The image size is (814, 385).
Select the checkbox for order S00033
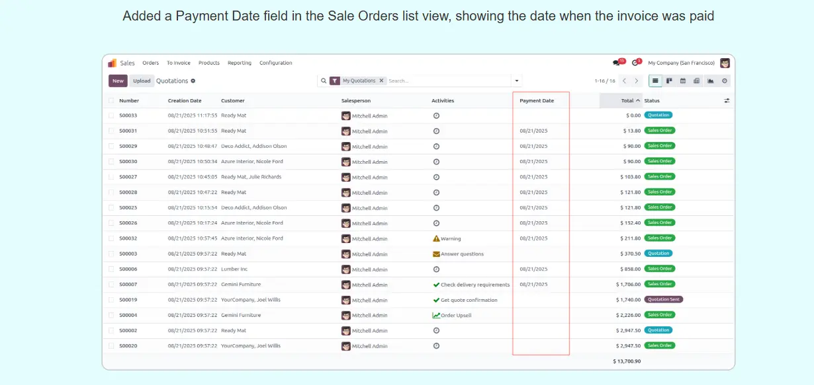[111, 116]
